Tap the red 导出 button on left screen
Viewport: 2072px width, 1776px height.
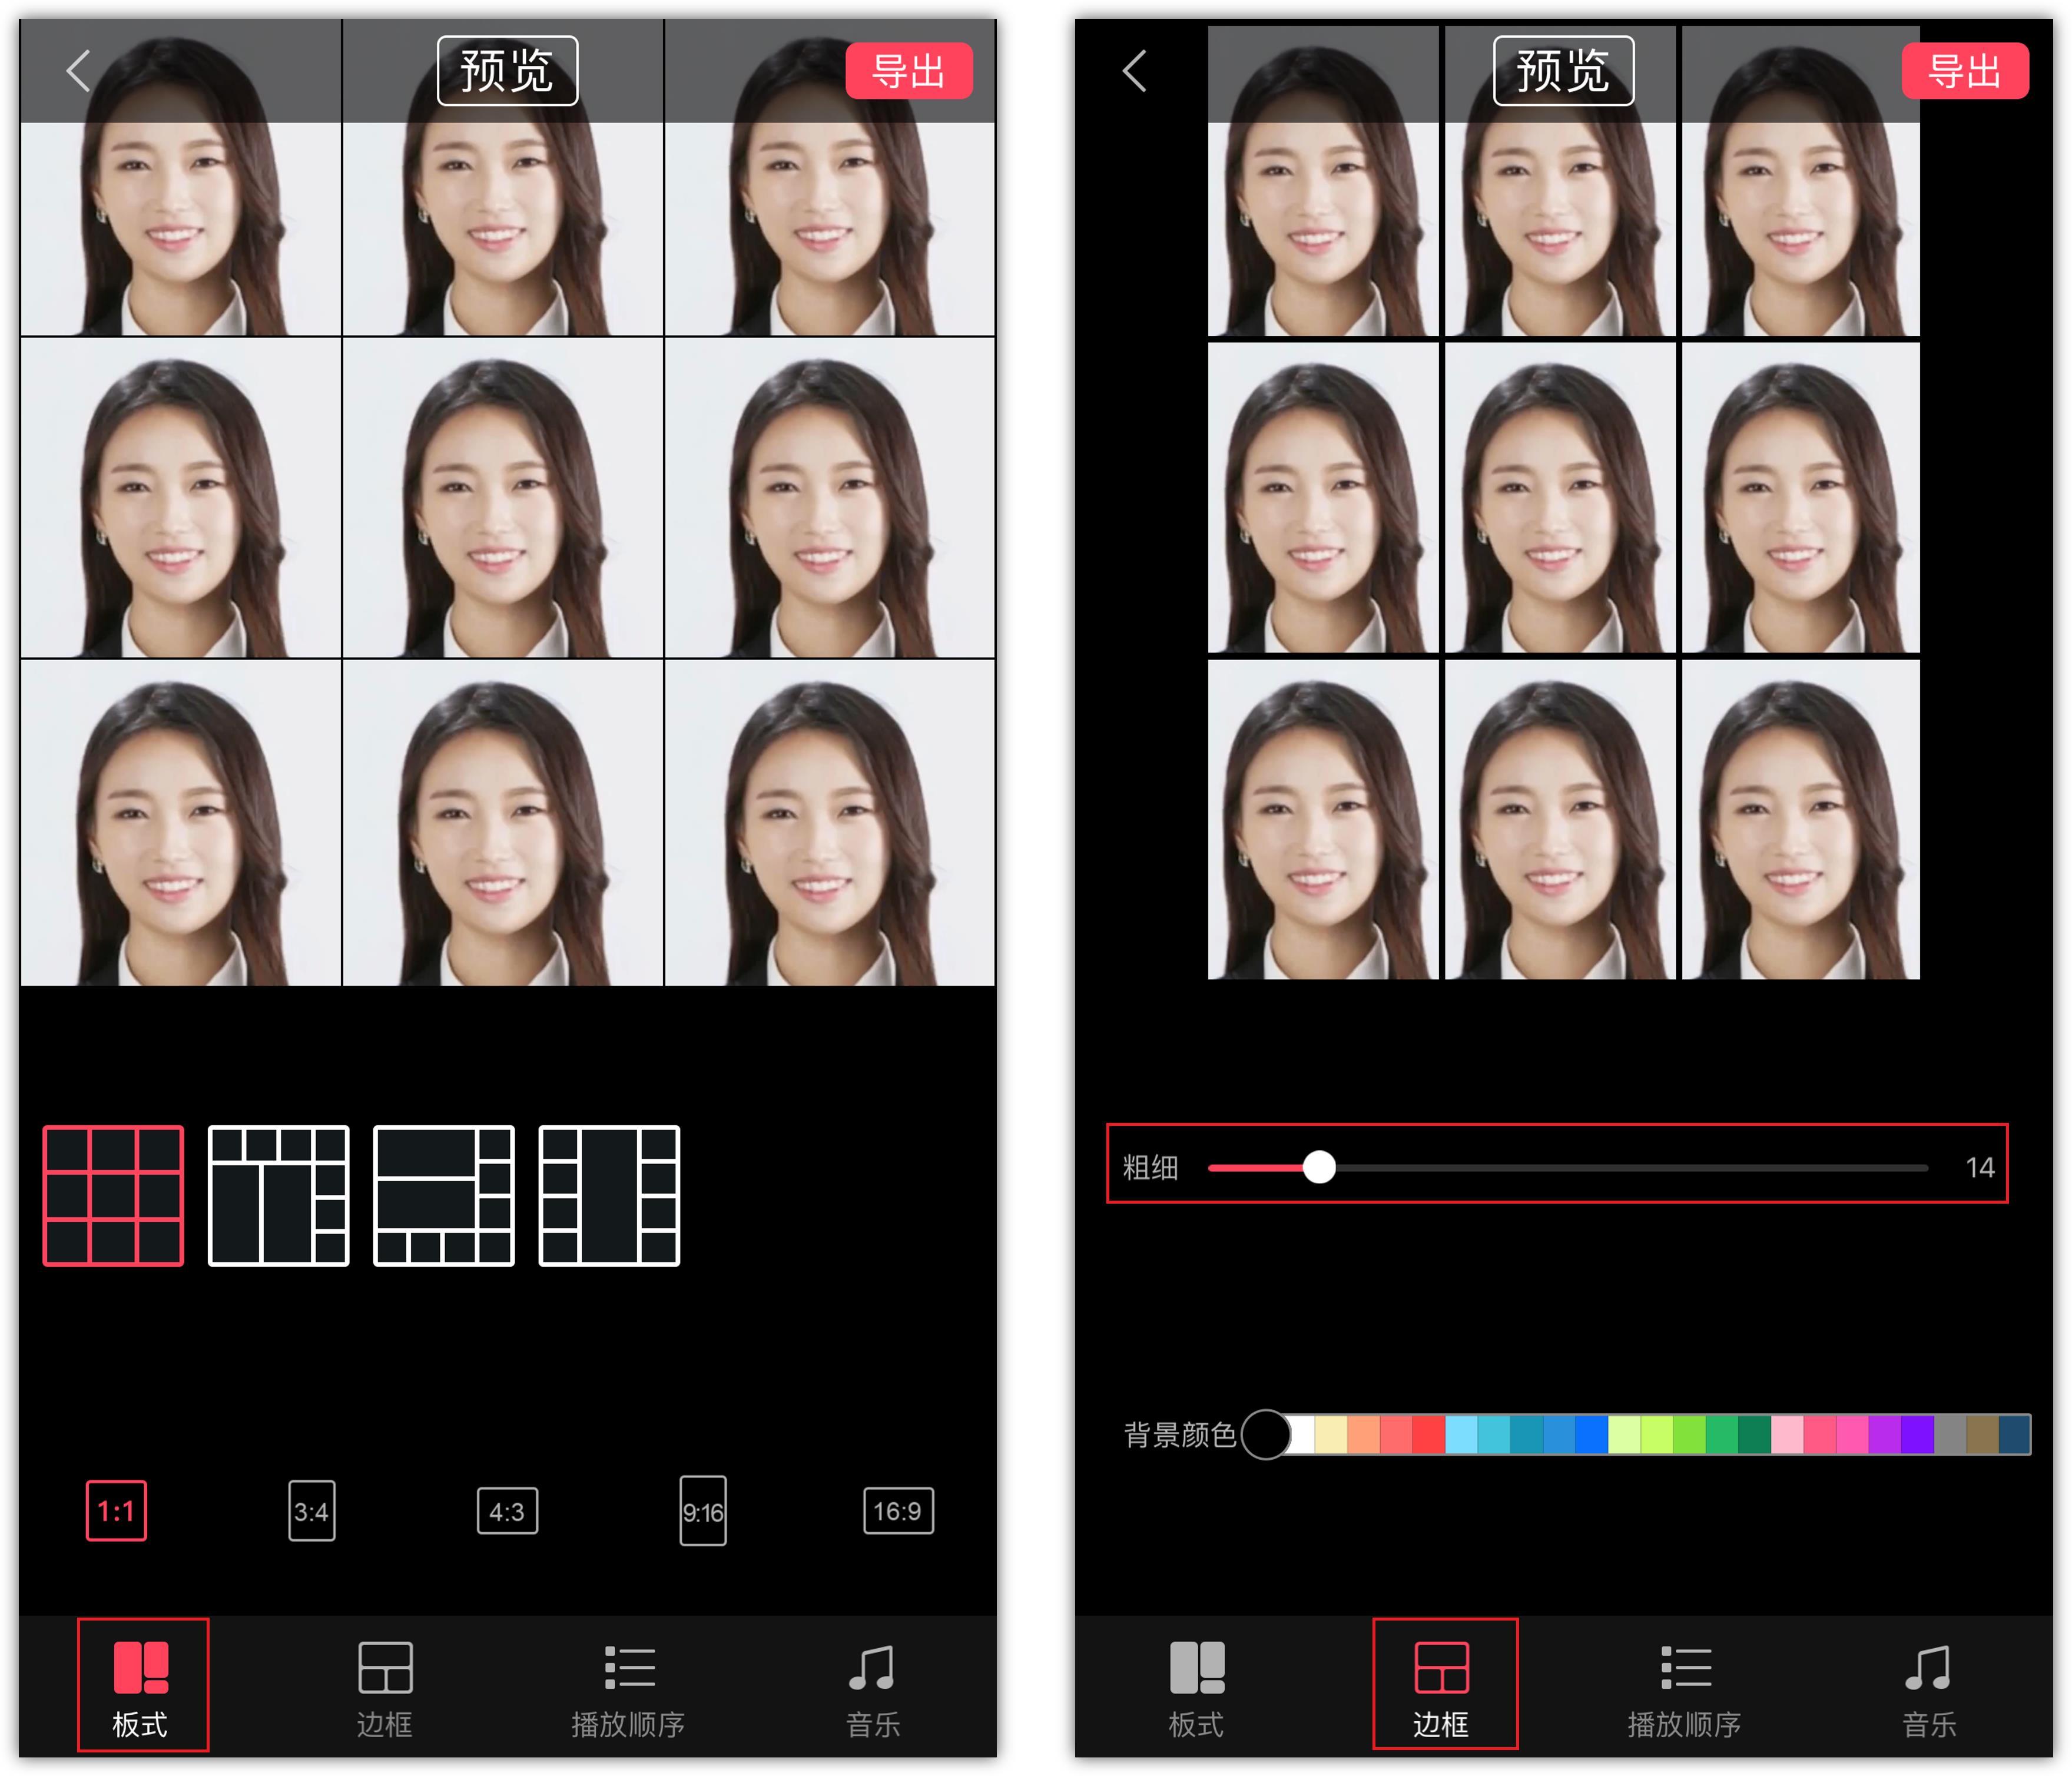[x=909, y=71]
